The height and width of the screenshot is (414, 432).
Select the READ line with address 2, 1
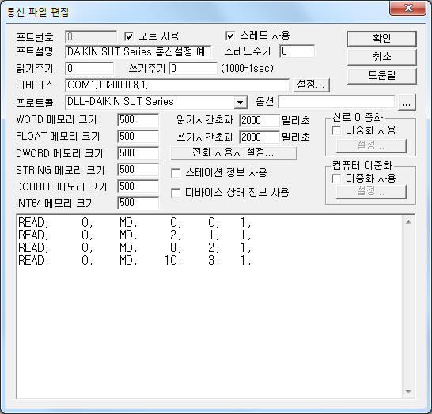click(x=135, y=235)
